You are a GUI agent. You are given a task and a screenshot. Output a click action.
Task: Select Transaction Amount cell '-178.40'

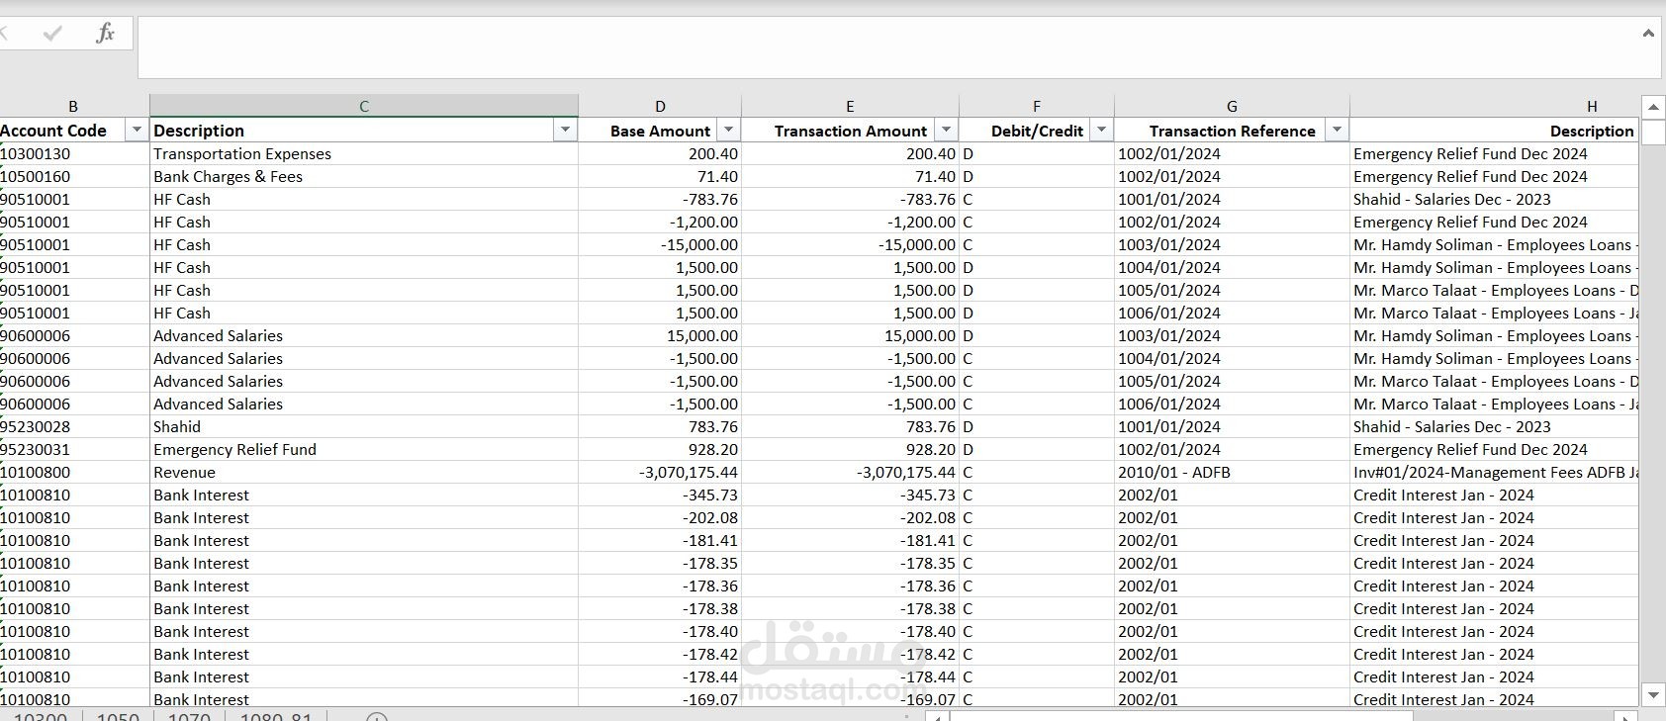850,631
